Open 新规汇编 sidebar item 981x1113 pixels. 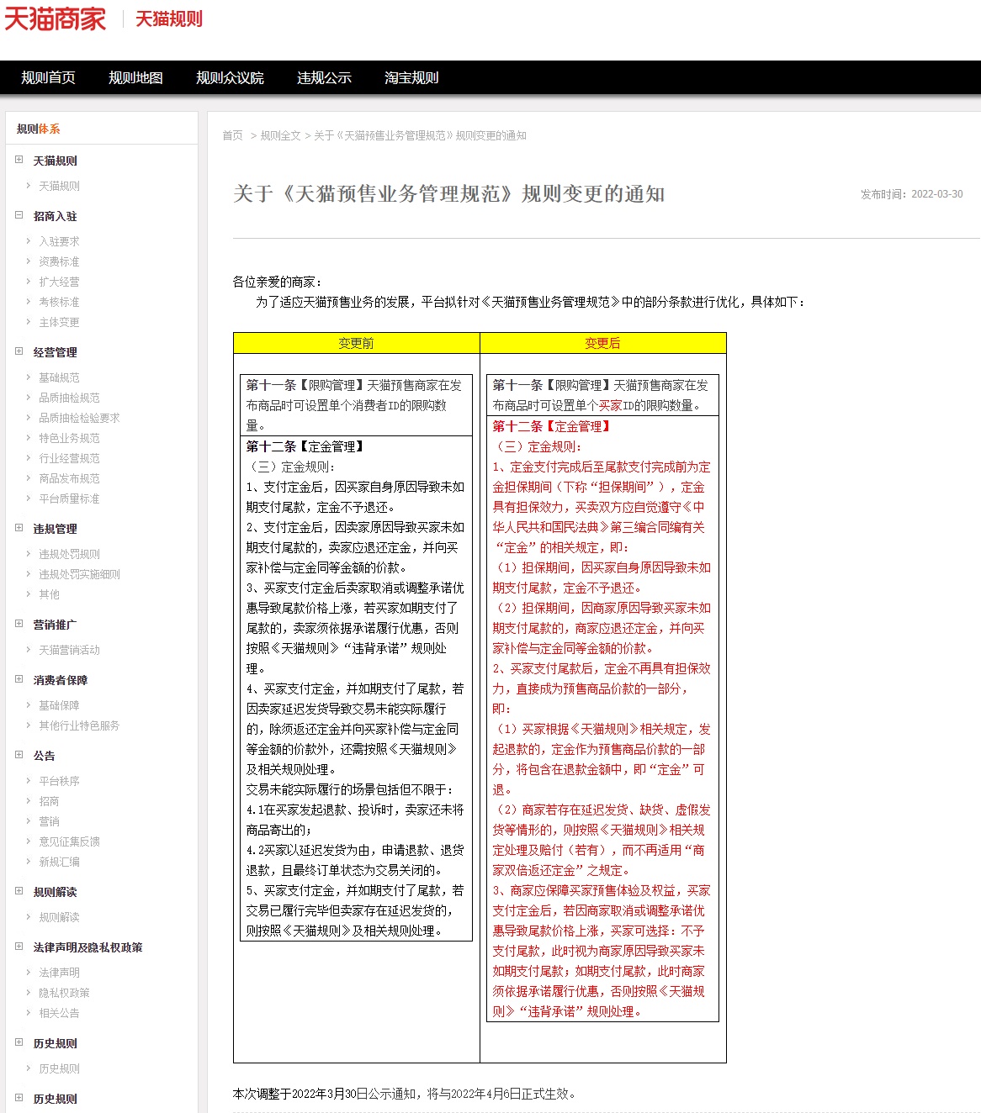click(x=59, y=862)
